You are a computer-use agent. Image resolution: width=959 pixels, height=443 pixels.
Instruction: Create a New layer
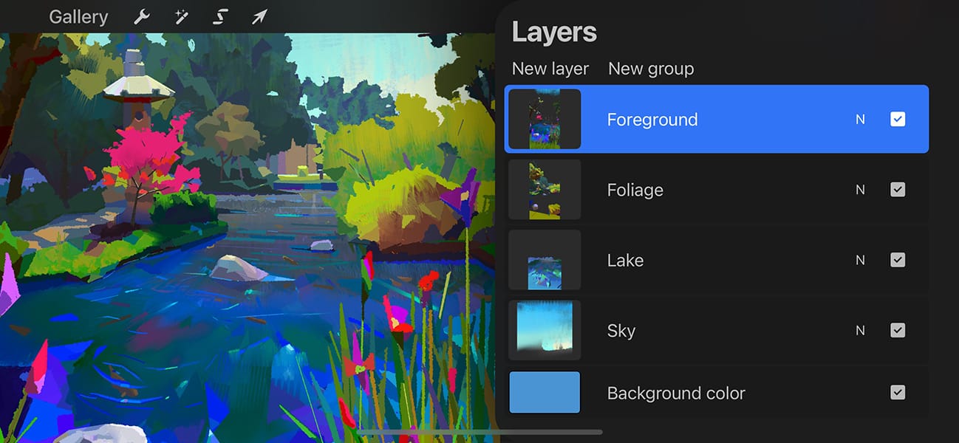pyautogui.click(x=550, y=69)
